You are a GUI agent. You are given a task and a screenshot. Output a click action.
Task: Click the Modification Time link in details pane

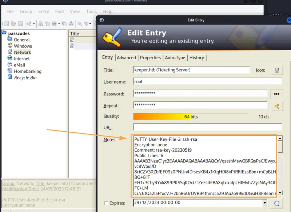20,189
